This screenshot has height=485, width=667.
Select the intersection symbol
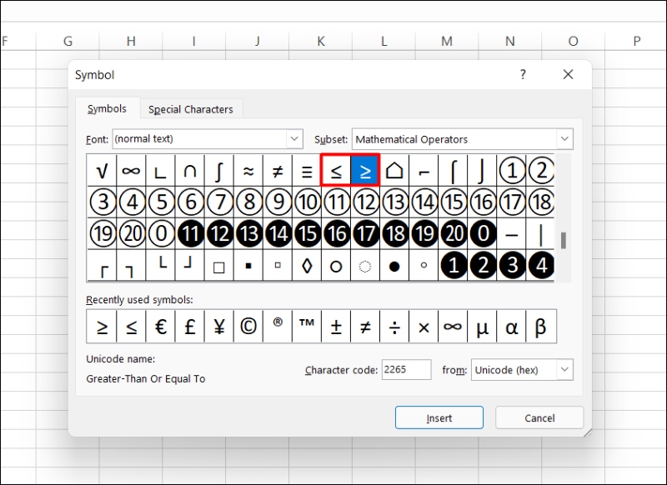pos(189,170)
